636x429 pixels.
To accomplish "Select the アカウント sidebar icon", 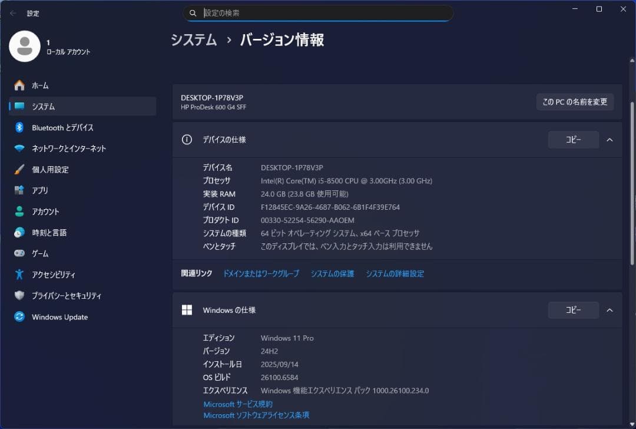I will tap(19, 211).
